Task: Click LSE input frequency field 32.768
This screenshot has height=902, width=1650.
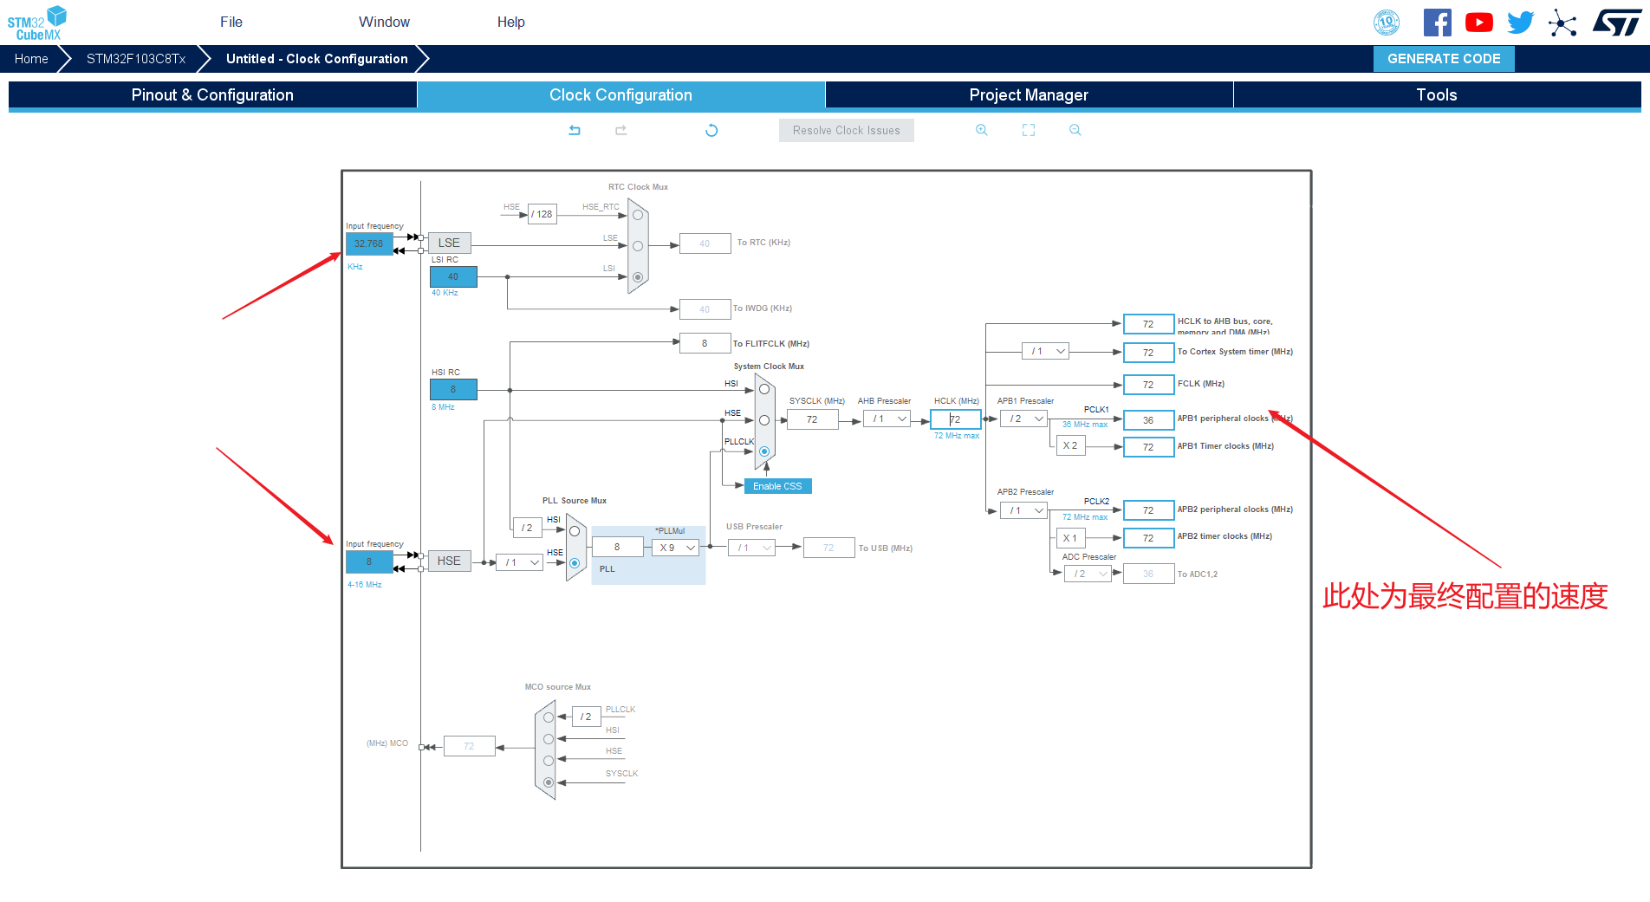Action: pos(369,244)
